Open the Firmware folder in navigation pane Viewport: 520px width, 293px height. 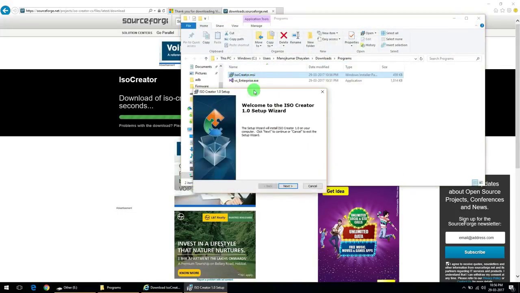(x=201, y=86)
